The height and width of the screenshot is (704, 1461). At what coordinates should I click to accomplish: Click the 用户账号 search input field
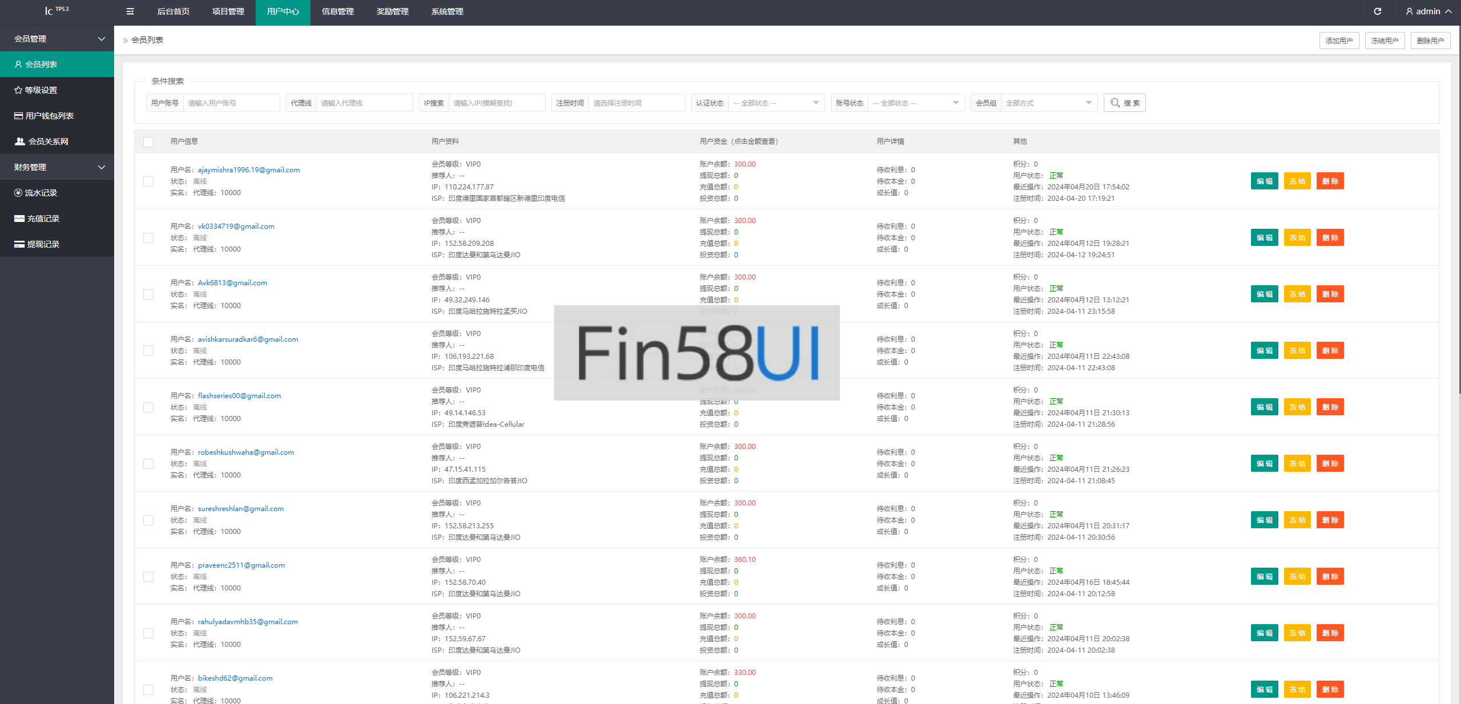(x=231, y=103)
